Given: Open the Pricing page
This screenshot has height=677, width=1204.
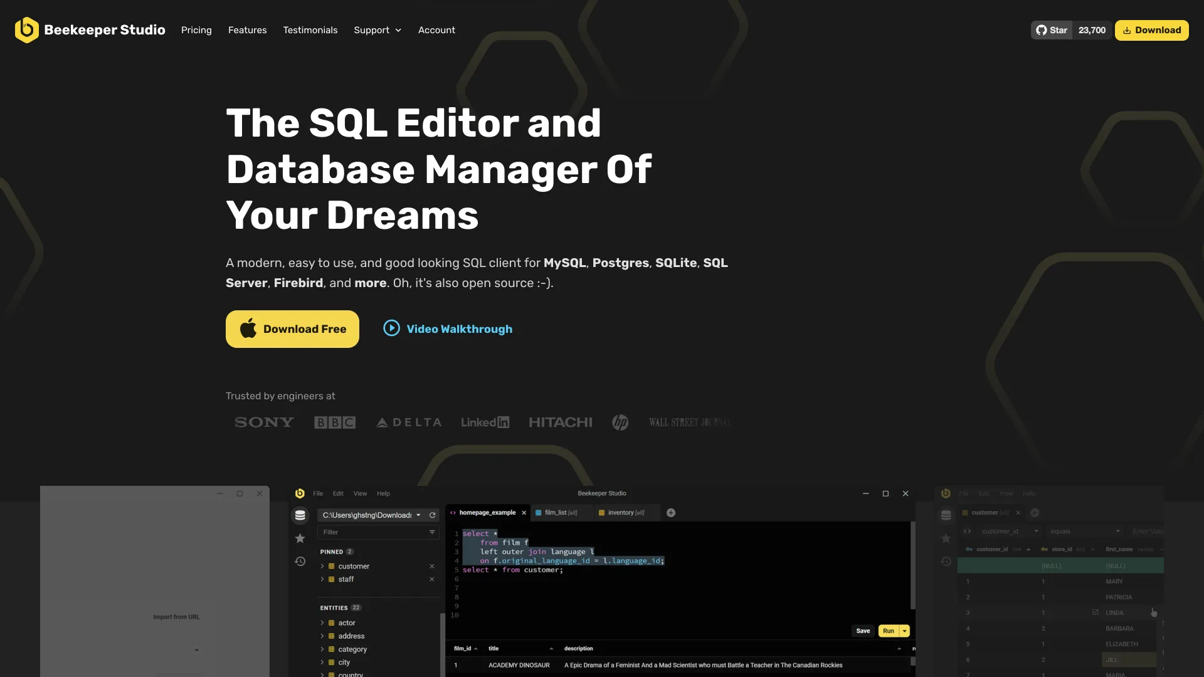Looking at the screenshot, I should coord(196,30).
